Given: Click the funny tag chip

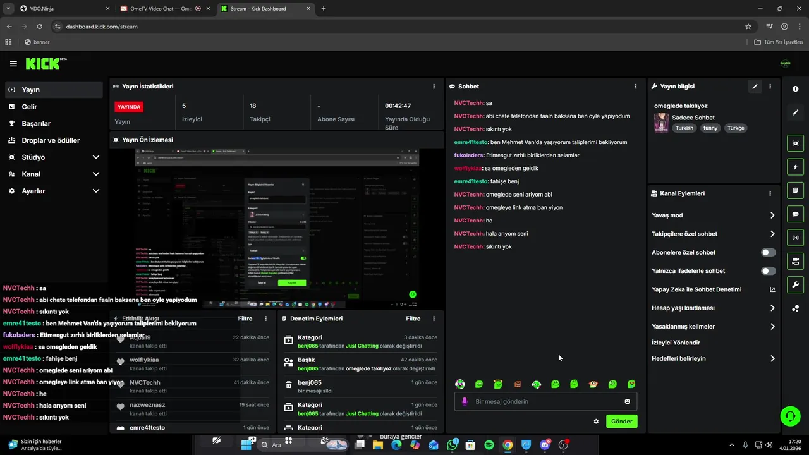Looking at the screenshot, I should tap(710, 128).
